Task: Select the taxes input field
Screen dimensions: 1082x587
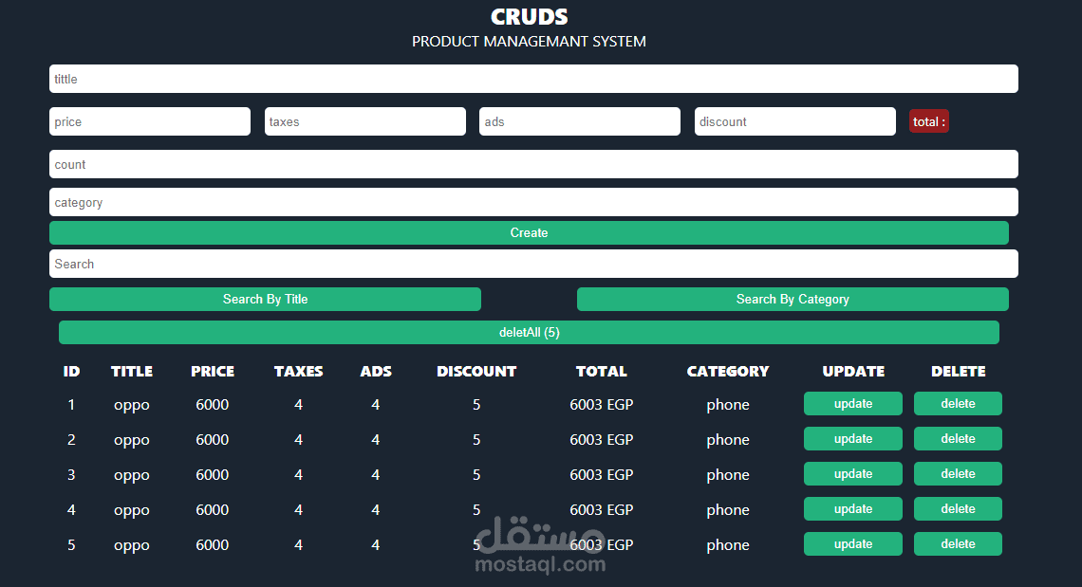Action: (365, 121)
